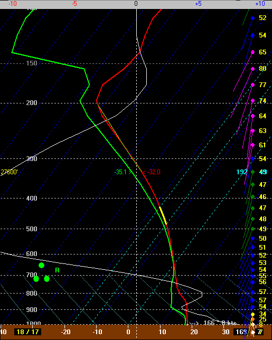Click the blue wind dot beside 51

point(252,248)
